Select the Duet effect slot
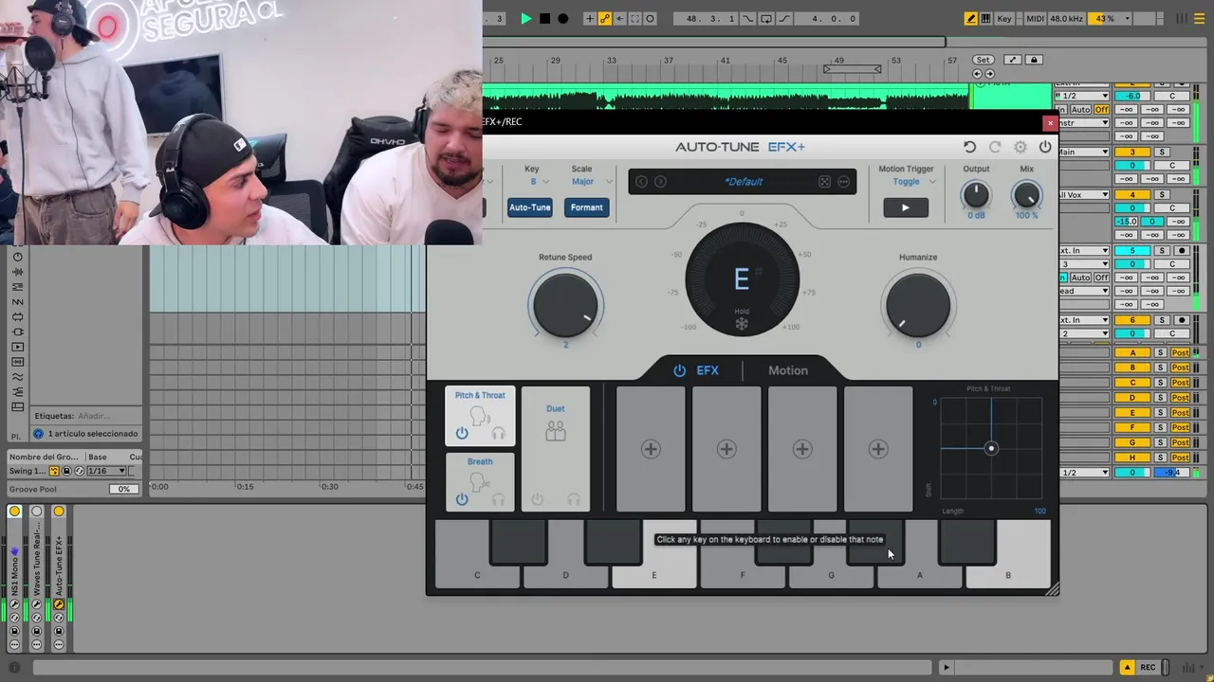The image size is (1214, 682). click(556, 449)
